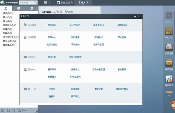The image size is (175, 113).
Task: Open the 手机店铺 link
Action: click(x=75, y=45)
